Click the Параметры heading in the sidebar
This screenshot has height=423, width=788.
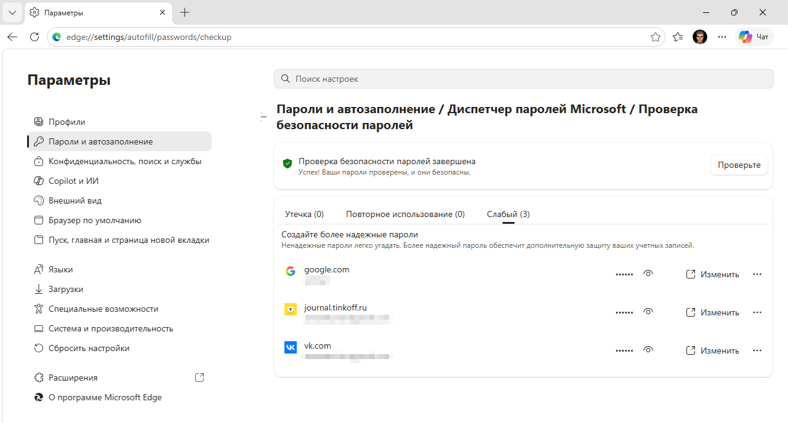69,80
